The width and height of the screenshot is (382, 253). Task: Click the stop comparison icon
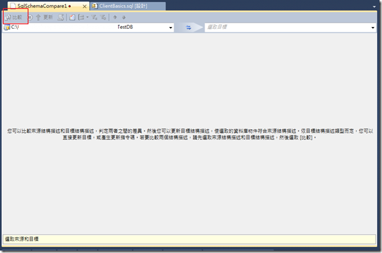(x=30, y=17)
